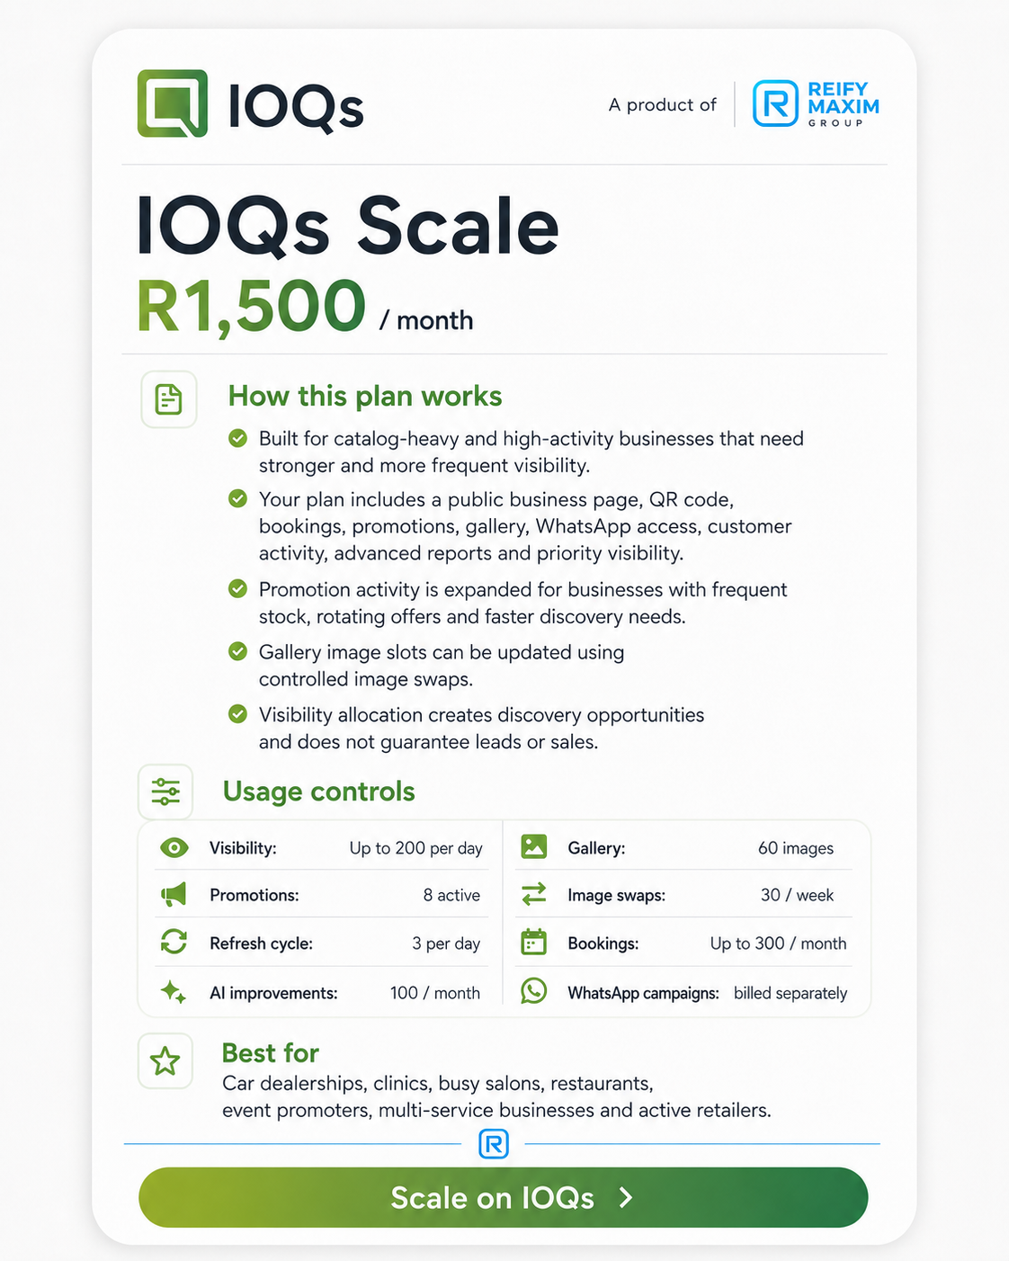Click the Reify Maxim Group logo
The image size is (1009, 1261).
point(816,104)
